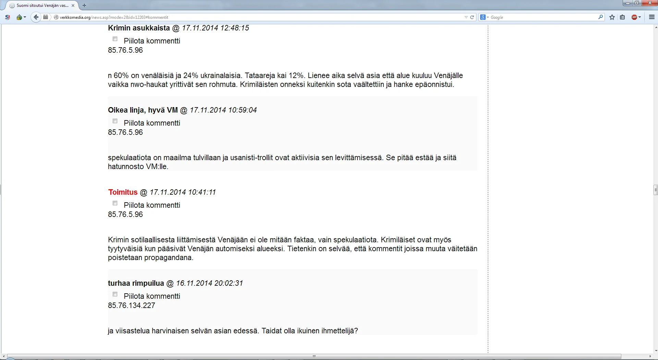This screenshot has width=658, height=360.
Task: Click the horizontal scrollbar thumb
Action: tap(314, 356)
